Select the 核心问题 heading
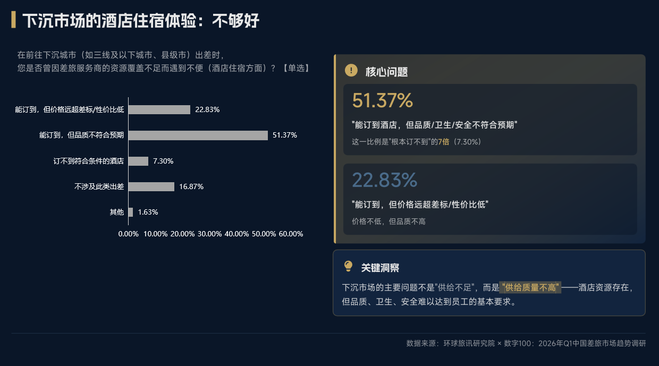 pyautogui.click(x=386, y=72)
